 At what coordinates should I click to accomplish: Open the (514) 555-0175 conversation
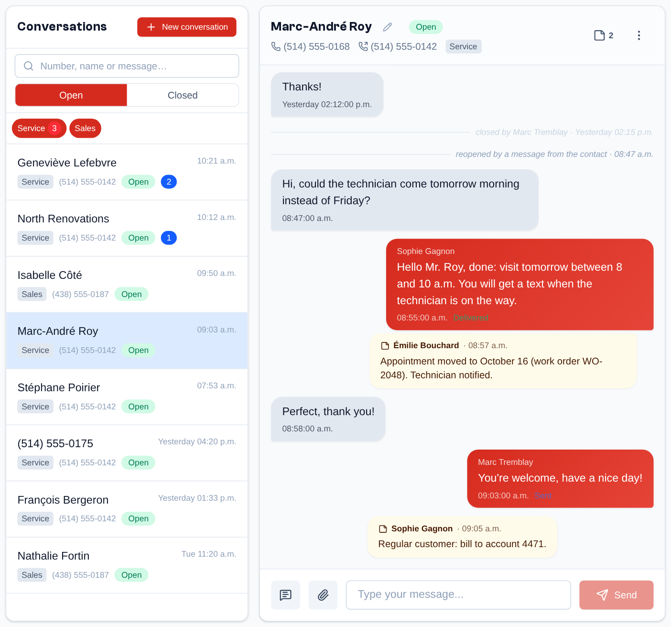pyautogui.click(x=127, y=453)
